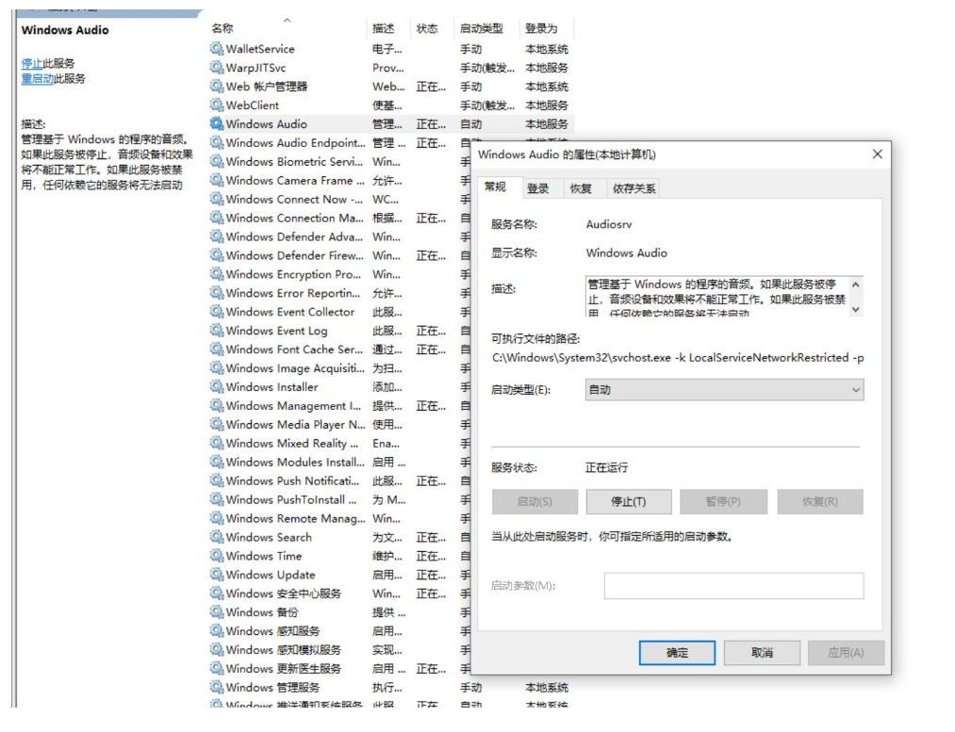
Task: Sort services by the 名称 column header
Action: click(x=222, y=29)
